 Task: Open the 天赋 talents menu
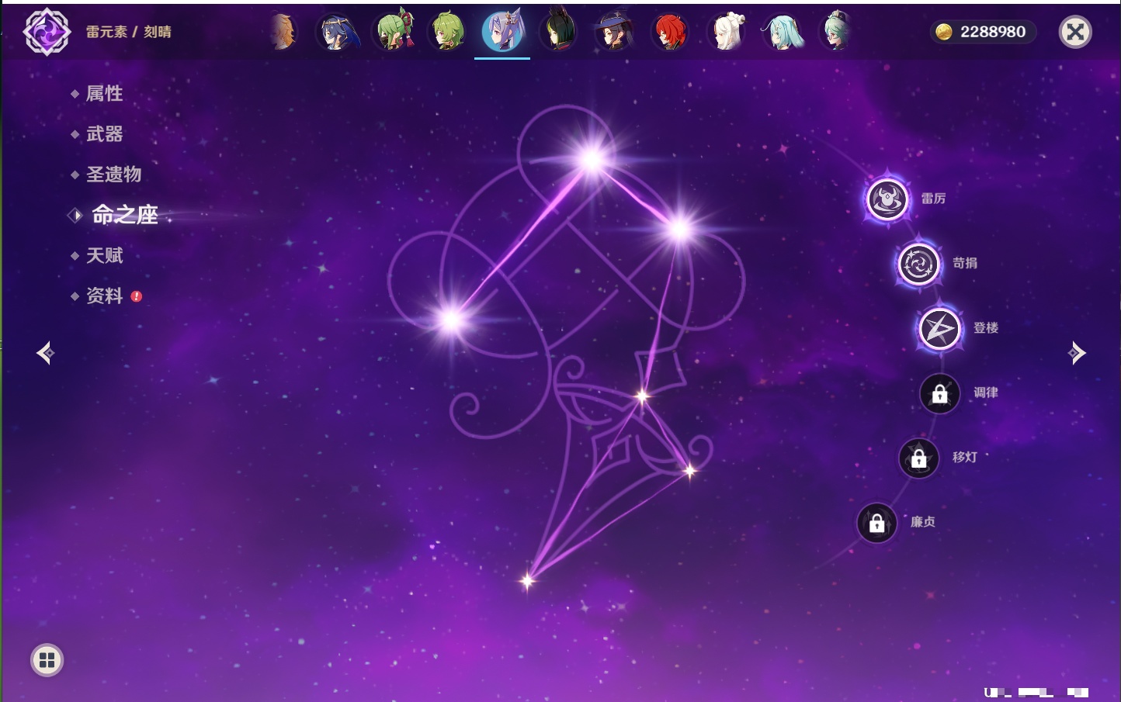pos(104,255)
